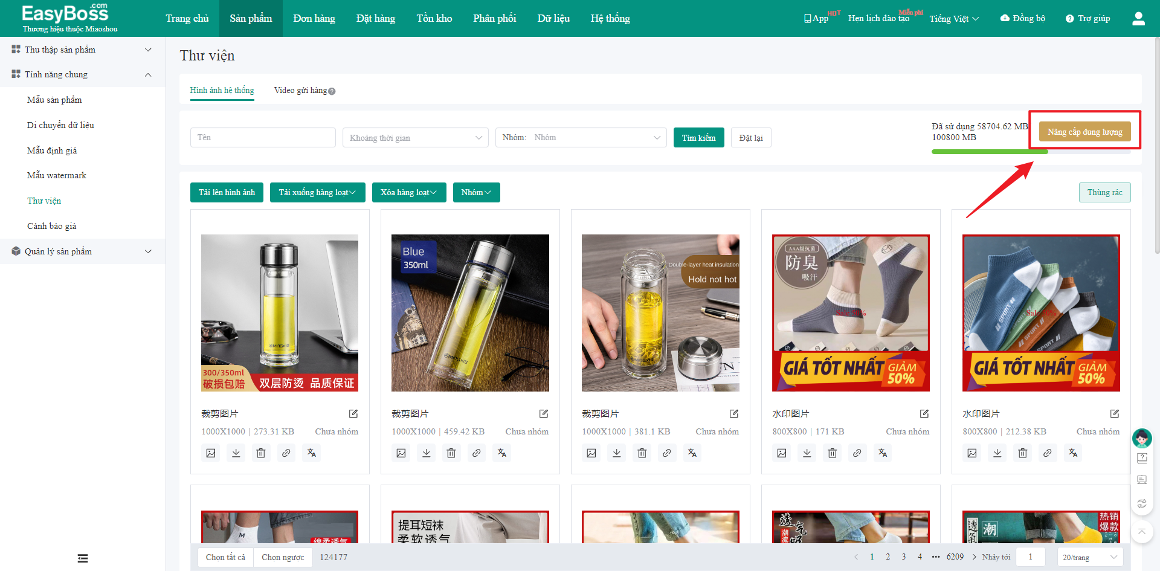Open the Đơn hàng menu

coord(314,19)
